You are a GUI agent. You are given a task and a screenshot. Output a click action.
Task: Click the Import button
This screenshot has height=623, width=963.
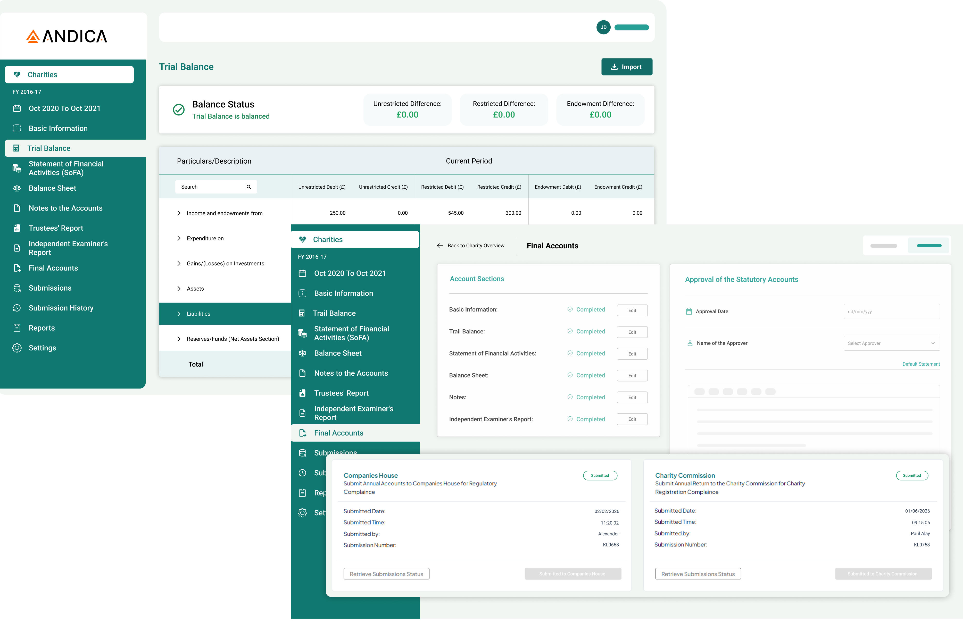click(x=627, y=67)
